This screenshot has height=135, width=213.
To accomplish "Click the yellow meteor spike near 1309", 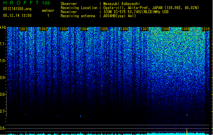I will coord(187,132).
